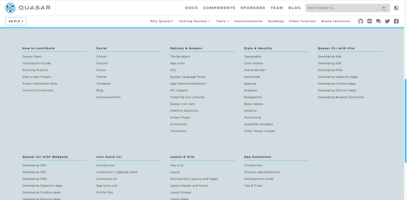Open Routing with Layouts and Pages
Screen dimensions: 407x200
tap(194, 179)
